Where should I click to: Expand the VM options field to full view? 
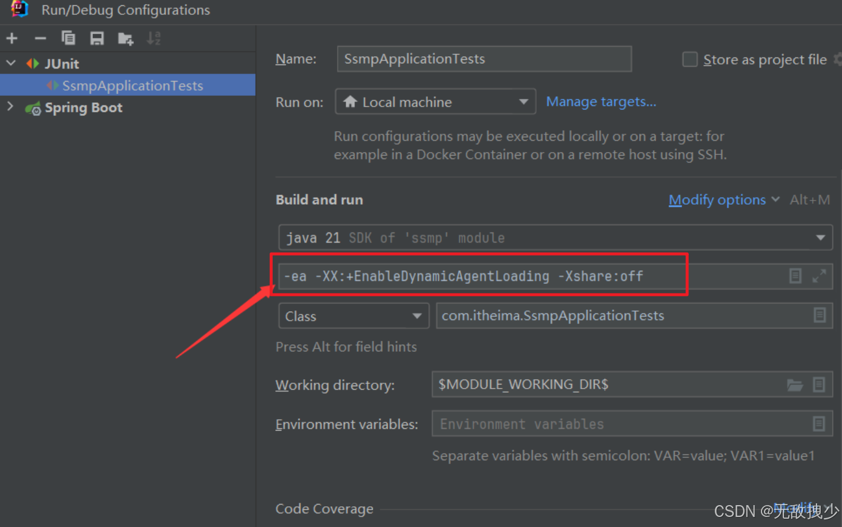[x=820, y=276]
